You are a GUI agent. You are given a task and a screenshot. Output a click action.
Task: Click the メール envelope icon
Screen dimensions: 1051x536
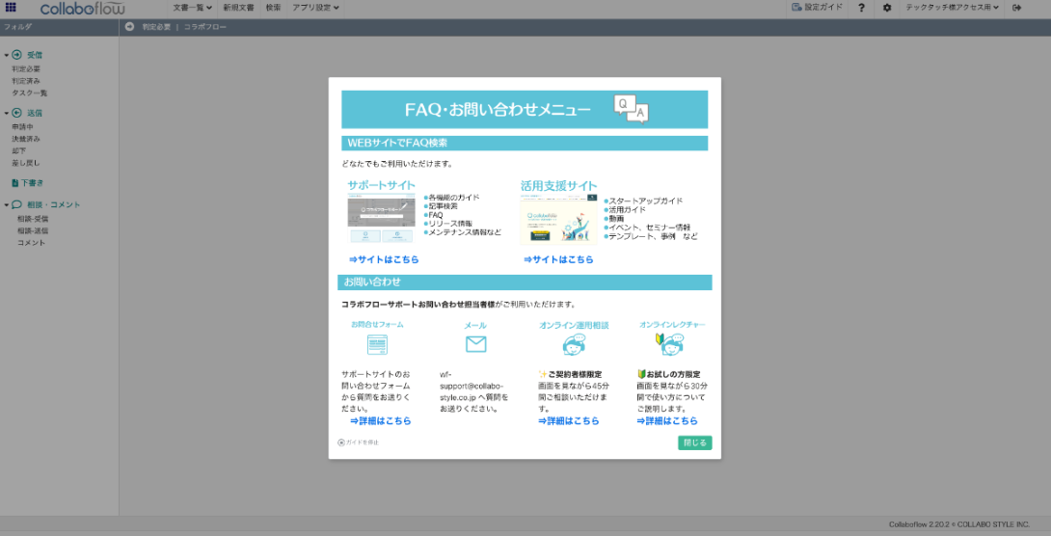click(476, 344)
